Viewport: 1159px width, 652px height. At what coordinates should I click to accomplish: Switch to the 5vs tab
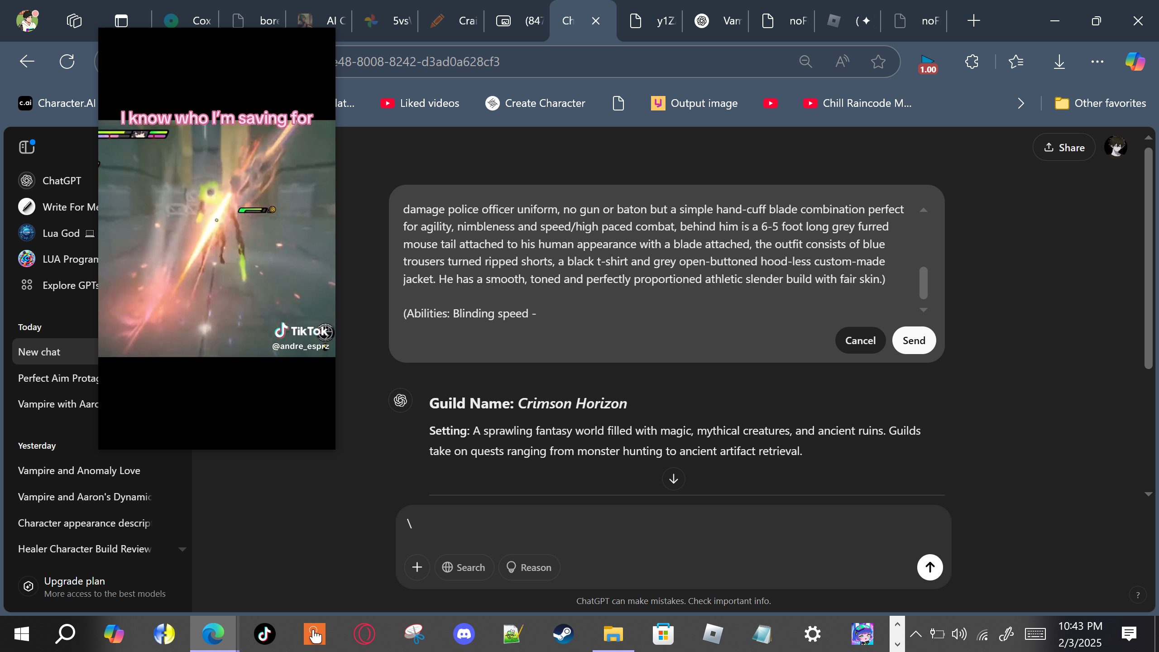(387, 21)
